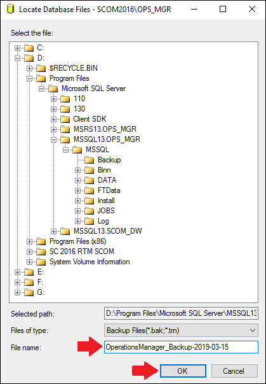Expand the C: drive node
This screenshot has width=266, height=384.
[17, 48]
